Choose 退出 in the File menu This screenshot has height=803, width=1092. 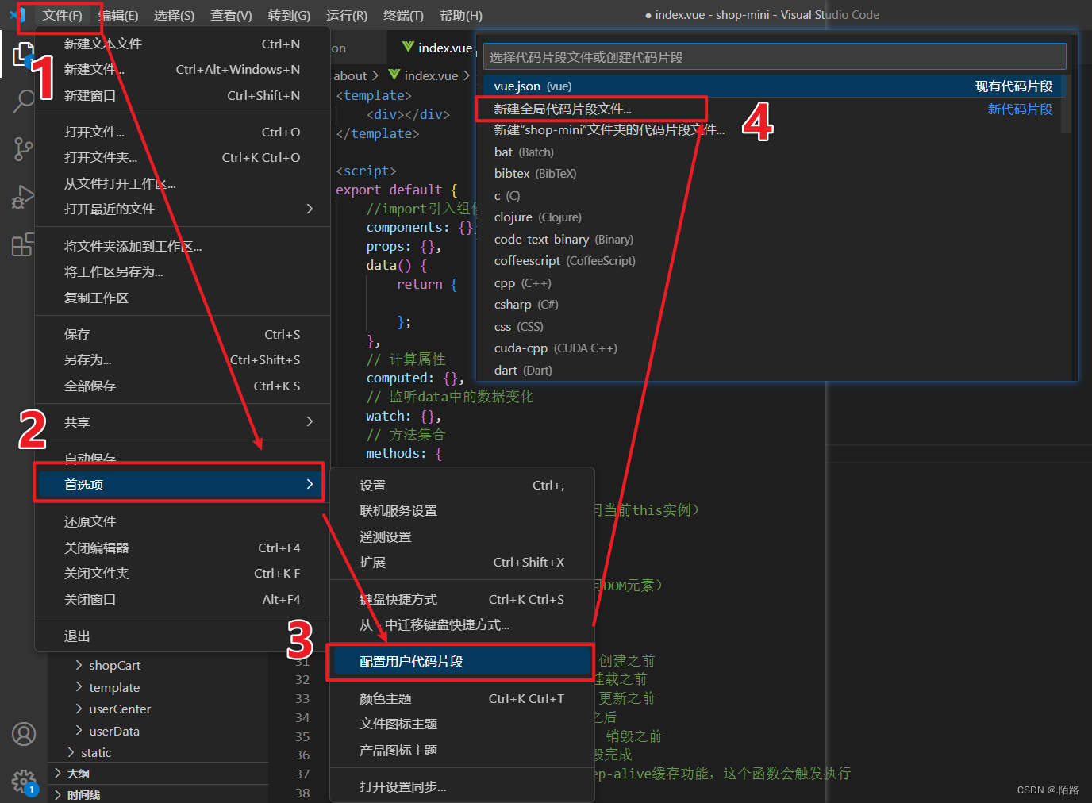(x=183, y=636)
